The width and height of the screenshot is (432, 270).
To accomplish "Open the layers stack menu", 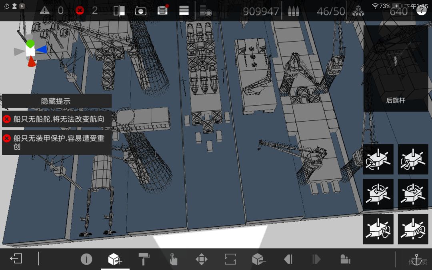I will coord(184,10).
